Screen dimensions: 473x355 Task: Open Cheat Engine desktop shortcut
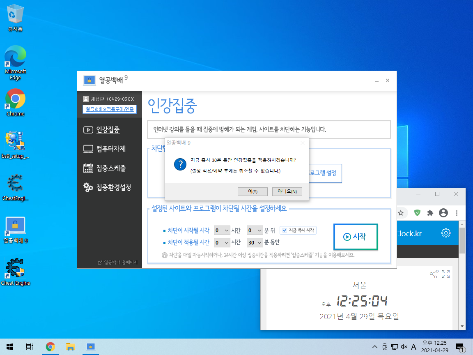15,272
